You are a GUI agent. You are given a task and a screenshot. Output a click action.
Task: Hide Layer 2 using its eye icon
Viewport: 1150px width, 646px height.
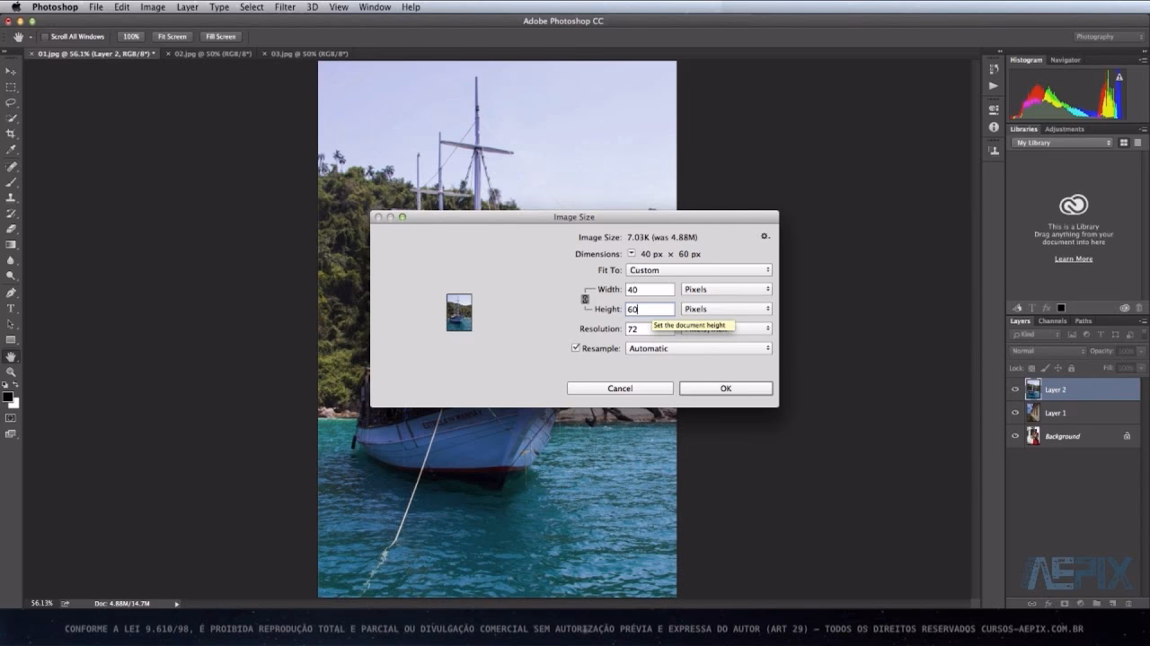pyautogui.click(x=1015, y=389)
